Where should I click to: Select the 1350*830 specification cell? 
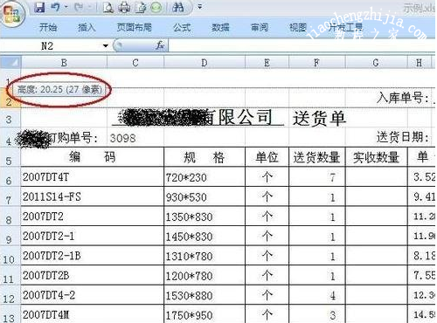coord(205,216)
